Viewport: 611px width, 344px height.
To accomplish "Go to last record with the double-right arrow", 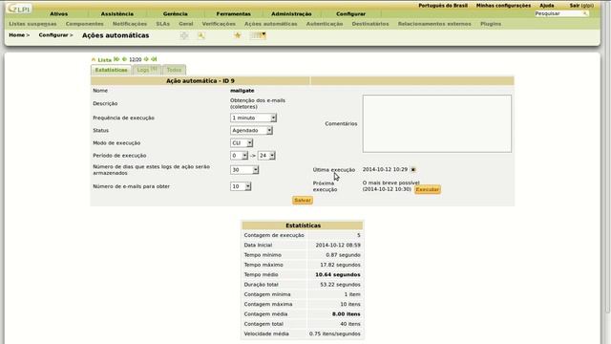I will [154, 59].
